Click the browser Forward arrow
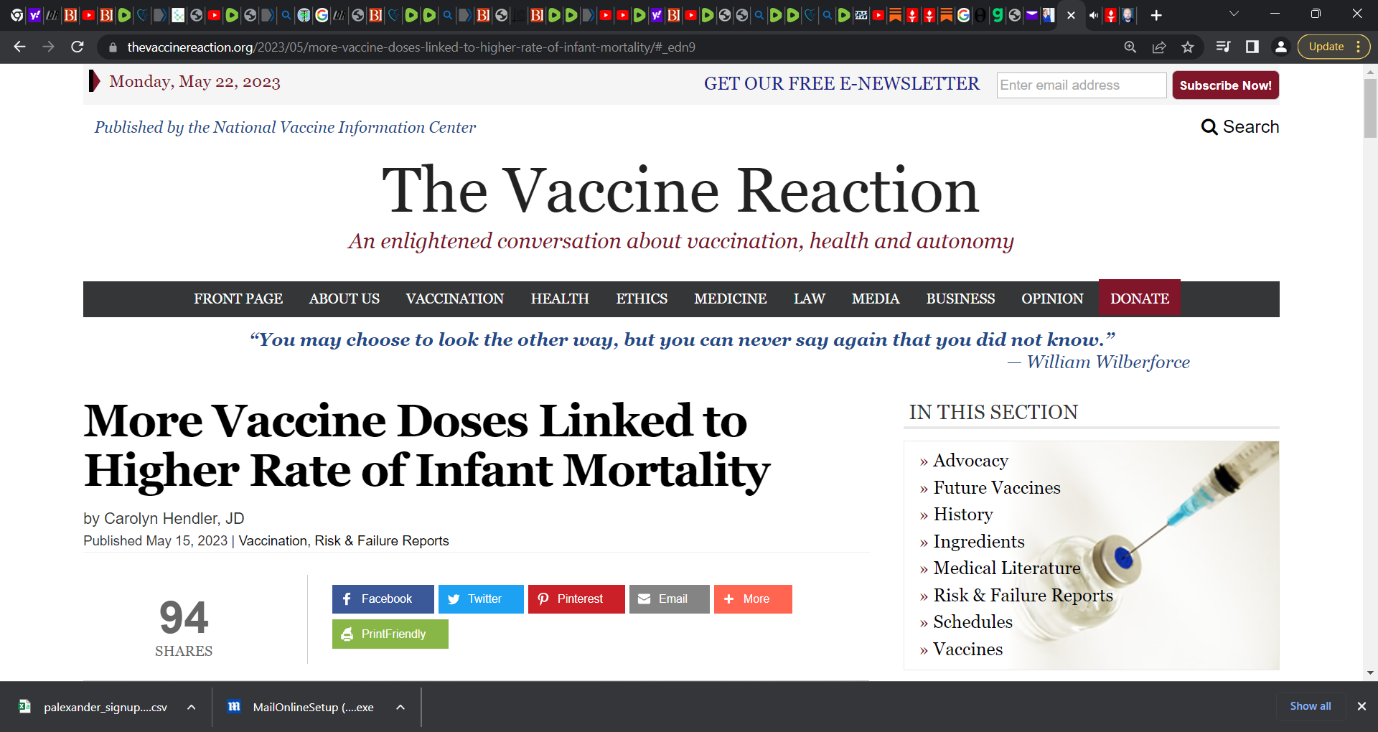 [x=48, y=47]
